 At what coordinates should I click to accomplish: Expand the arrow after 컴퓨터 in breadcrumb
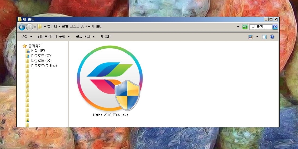click(x=59, y=27)
